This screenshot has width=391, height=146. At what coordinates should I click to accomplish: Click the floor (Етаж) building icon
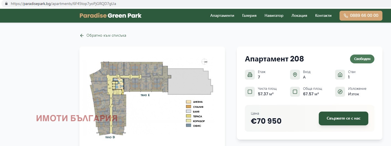pyautogui.click(x=250, y=75)
